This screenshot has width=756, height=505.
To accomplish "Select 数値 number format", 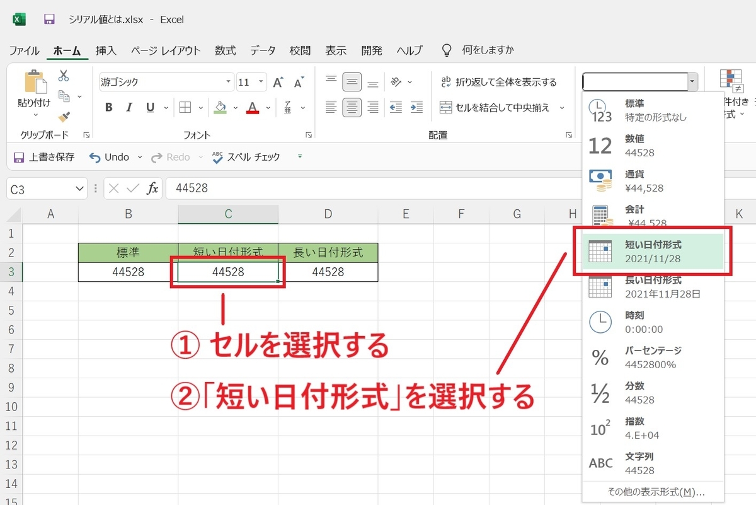I will tap(653, 145).
